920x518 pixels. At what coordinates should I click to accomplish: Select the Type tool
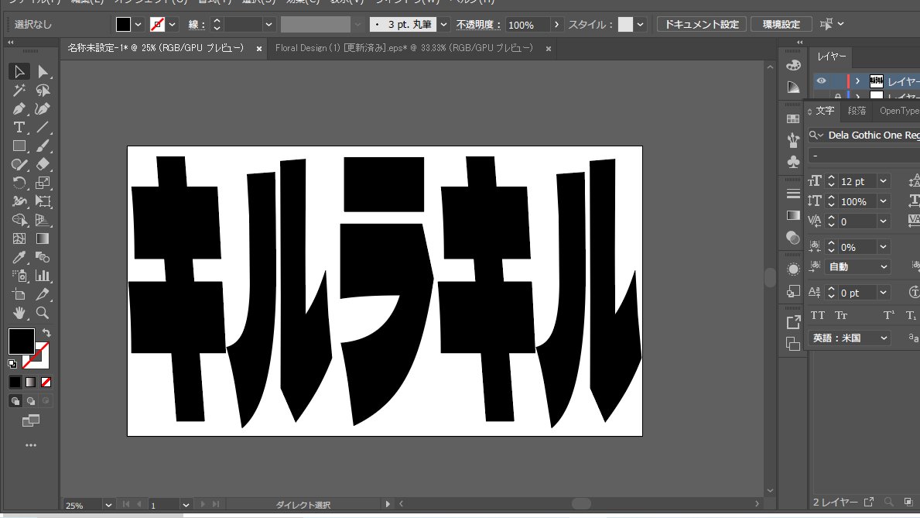tap(19, 128)
